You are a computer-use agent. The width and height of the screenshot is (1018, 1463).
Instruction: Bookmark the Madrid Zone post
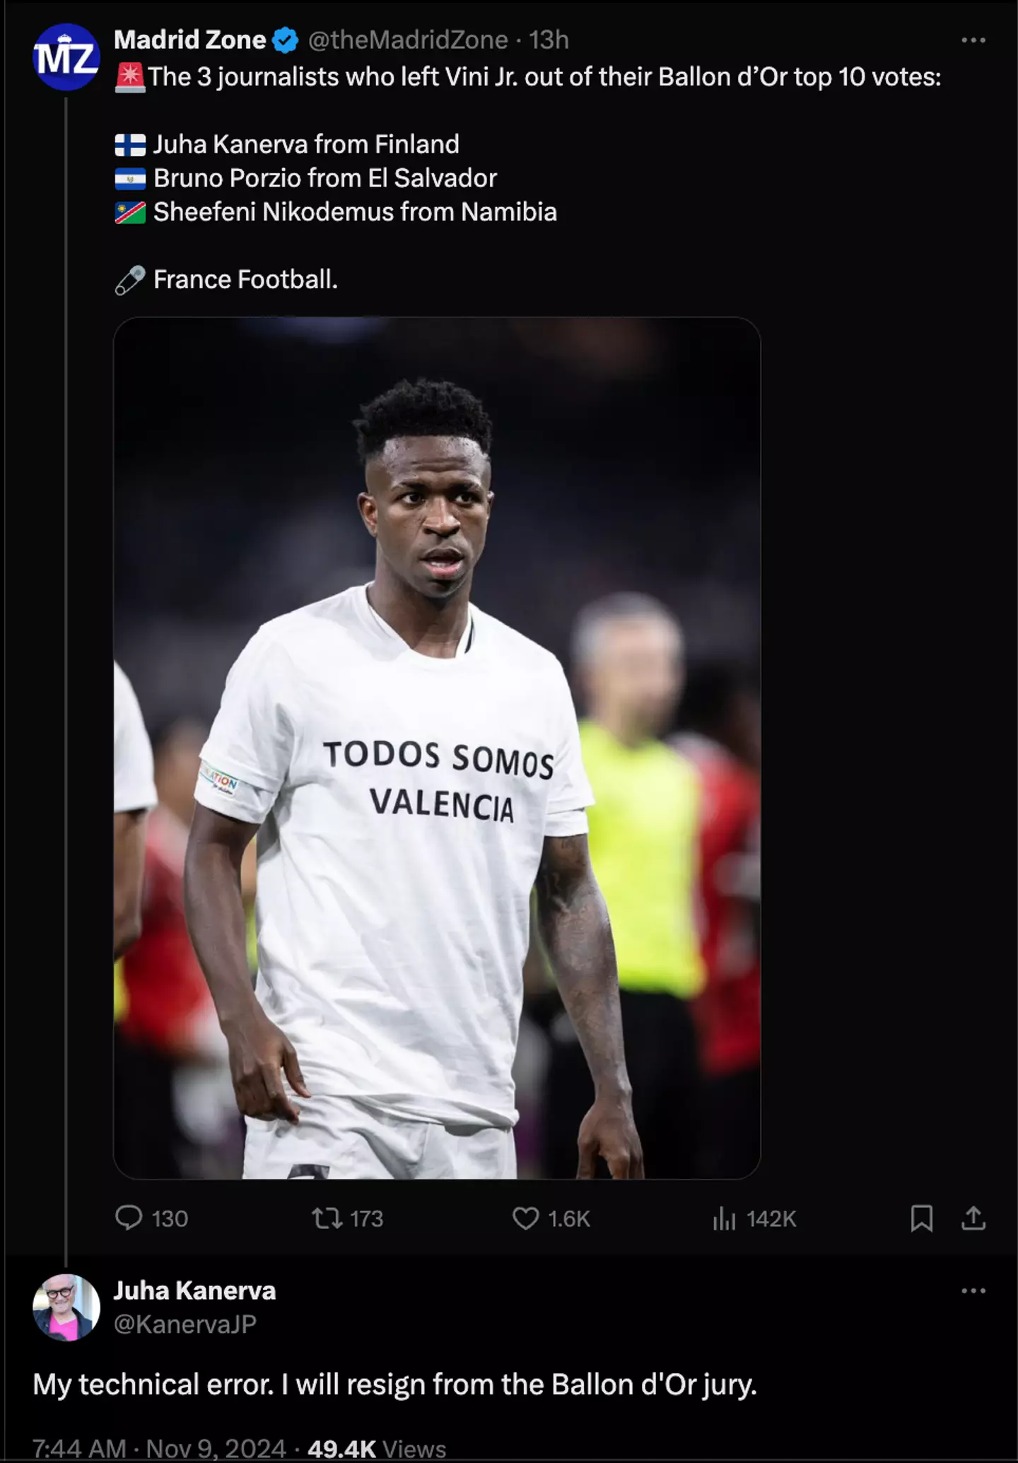921,1218
